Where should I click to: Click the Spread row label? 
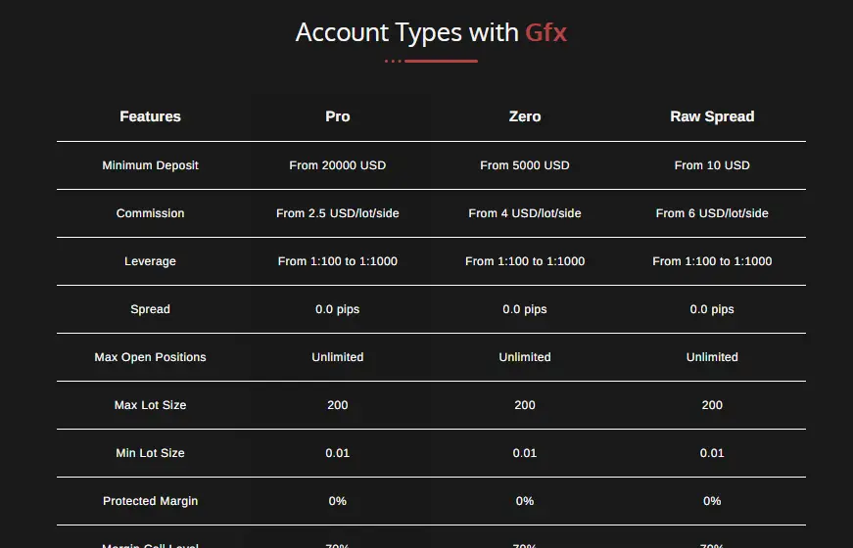pyautogui.click(x=150, y=309)
